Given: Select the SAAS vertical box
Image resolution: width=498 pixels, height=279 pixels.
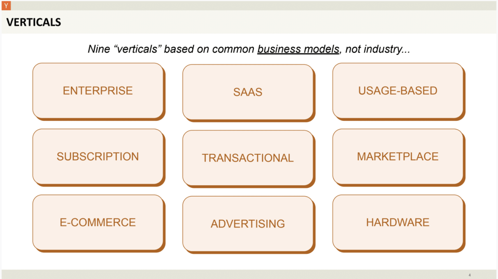Looking at the screenshot, I should 249,93.
